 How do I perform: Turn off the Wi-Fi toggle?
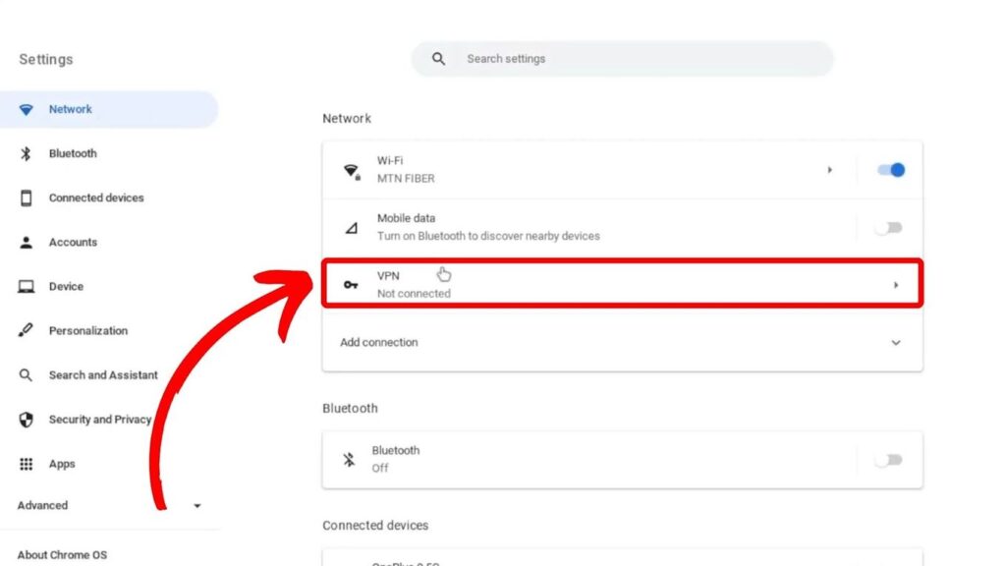tap(890, 170)
